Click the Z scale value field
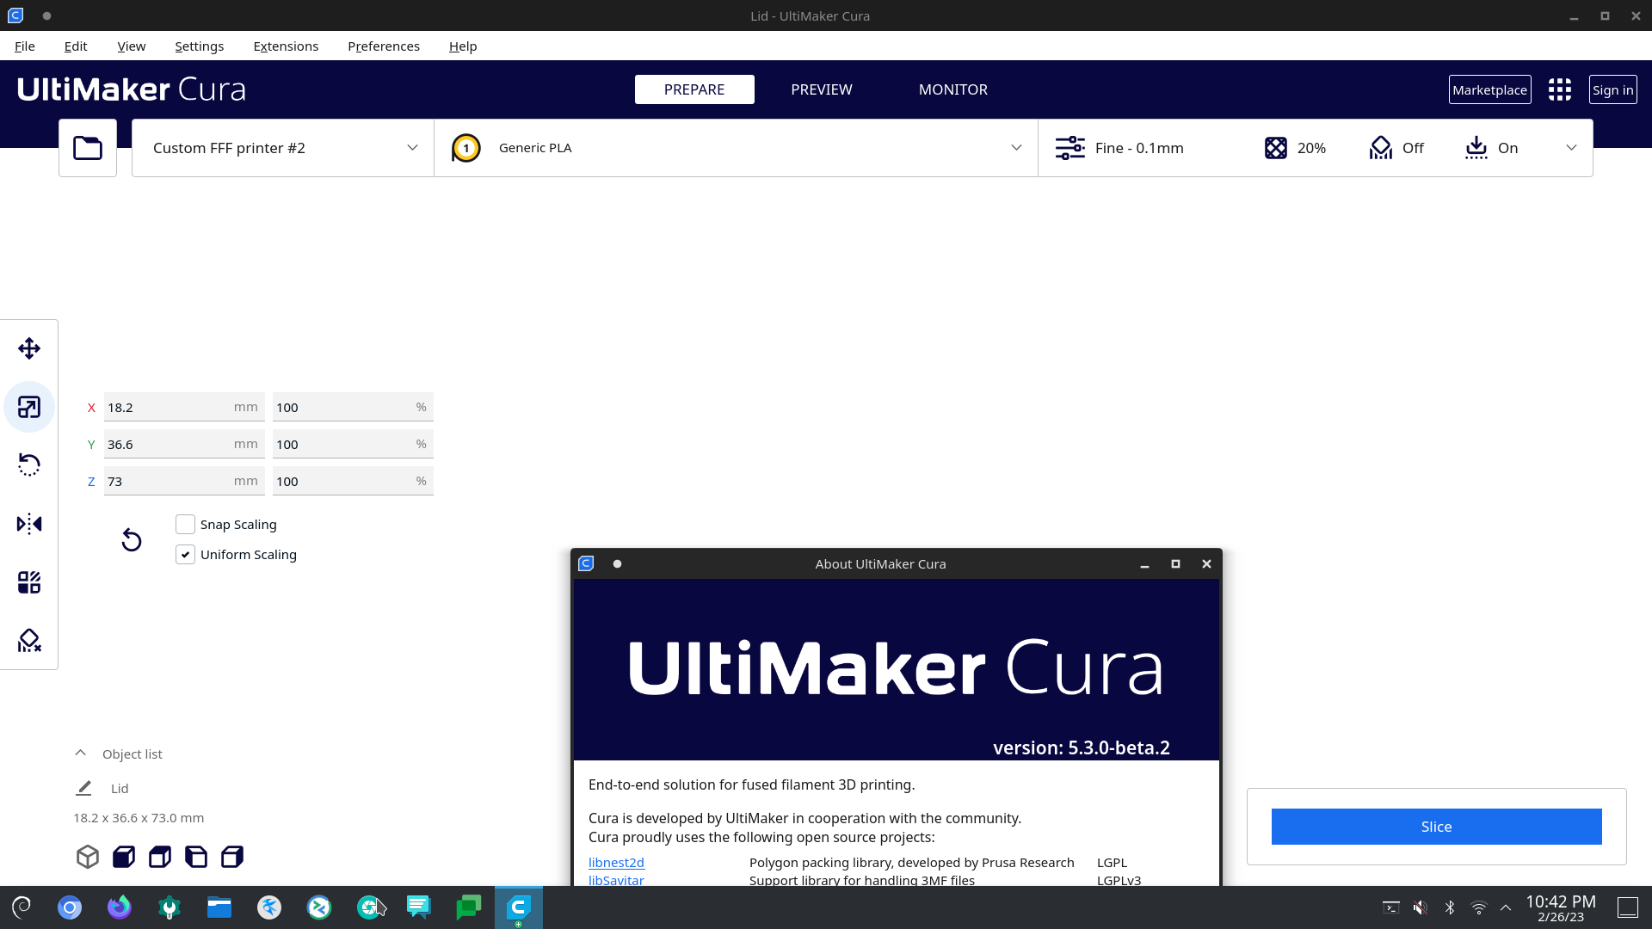Image resolution: width=1652 pixels, height=929 pixels. [184, 481]
